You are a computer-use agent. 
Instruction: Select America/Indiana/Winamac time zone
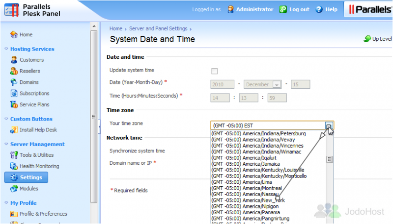[x=268, y=152]
